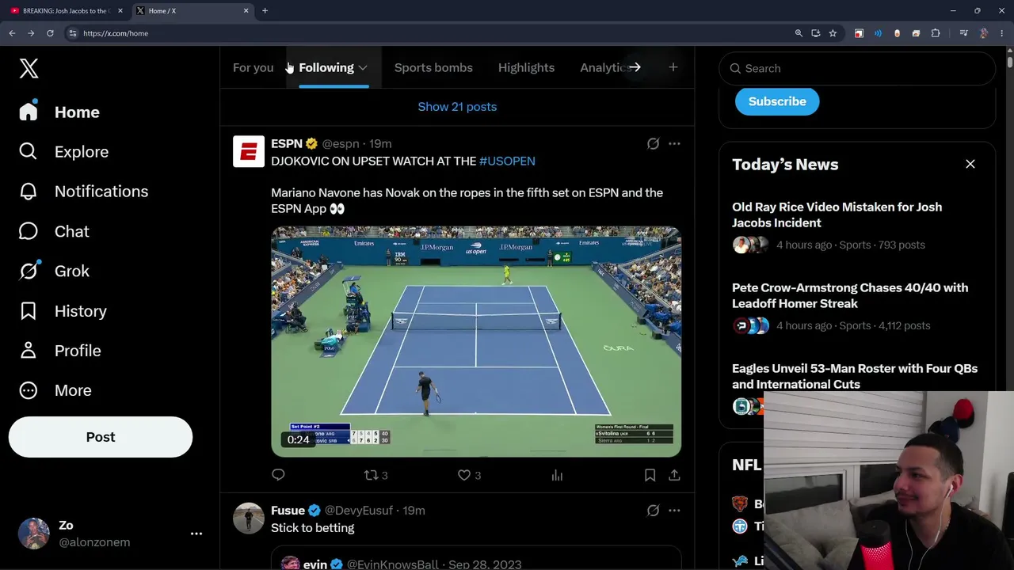1014x570 pixels.
Task: Open the browser profile avatar
Action: (983, 33)
